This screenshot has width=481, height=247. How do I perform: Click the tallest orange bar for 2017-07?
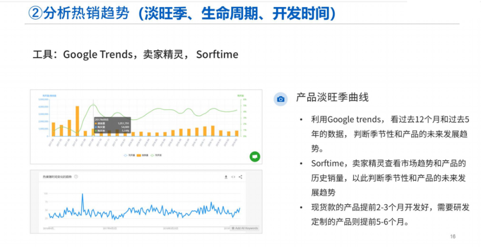(77, 121)
